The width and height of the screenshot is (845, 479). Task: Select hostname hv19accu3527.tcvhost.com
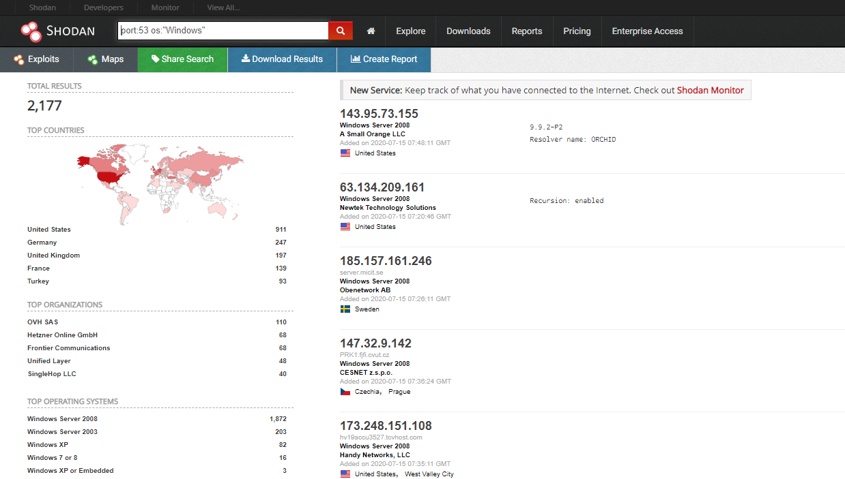[381, 437]
